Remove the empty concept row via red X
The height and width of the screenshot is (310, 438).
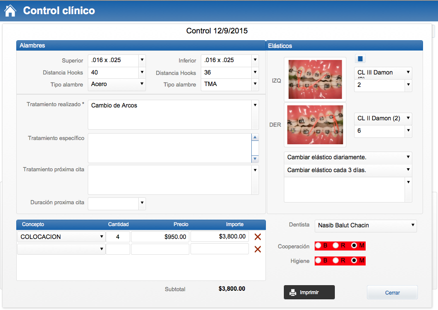257,249
